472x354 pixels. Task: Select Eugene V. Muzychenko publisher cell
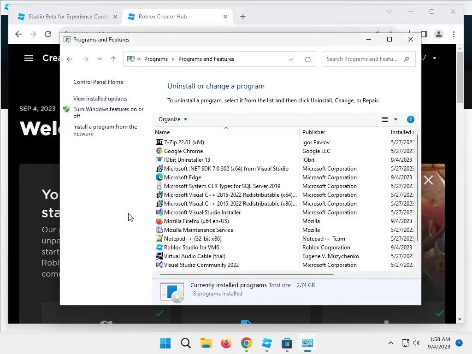(330, 256)
